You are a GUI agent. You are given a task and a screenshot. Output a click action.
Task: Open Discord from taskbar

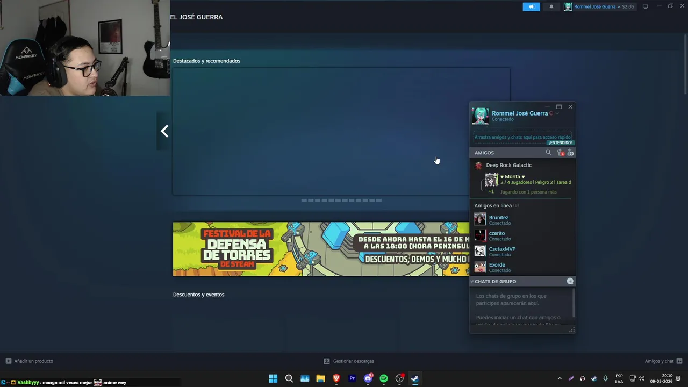[x=368, y=378]
